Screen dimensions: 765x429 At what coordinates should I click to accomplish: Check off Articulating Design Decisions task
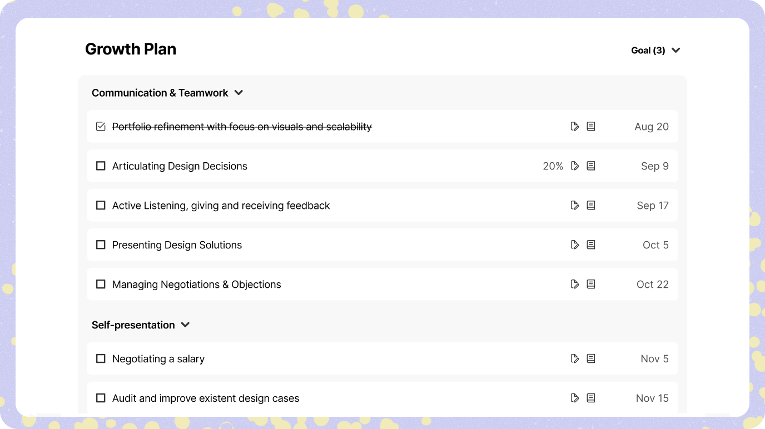(x=101, y=166)
